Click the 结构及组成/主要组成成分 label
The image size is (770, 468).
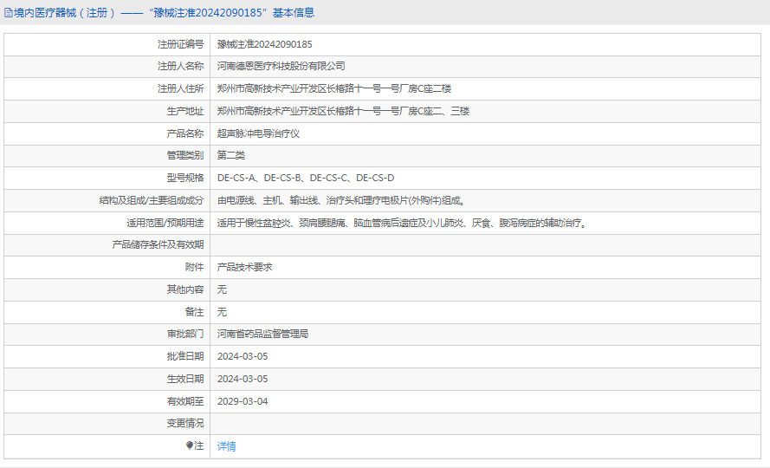pyautogui.click(x=152, y=200)
